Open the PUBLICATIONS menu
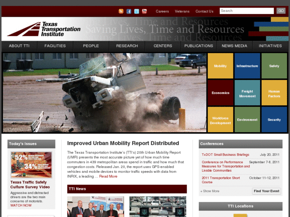The image size is (290, 217). [199, 46]
